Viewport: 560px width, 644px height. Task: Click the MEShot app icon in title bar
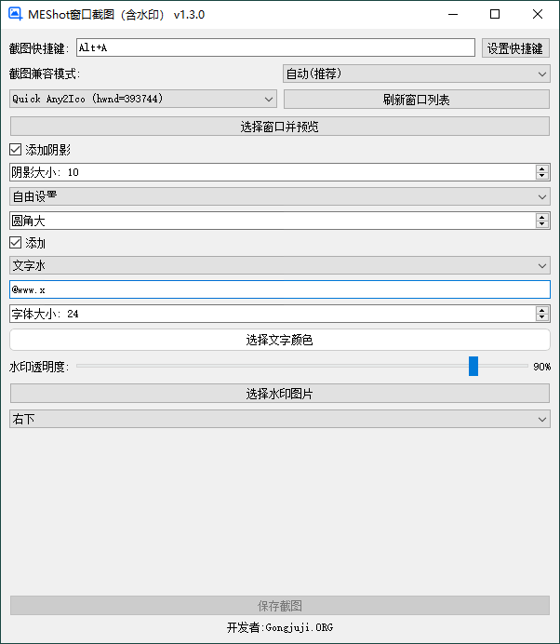pyautogui.click(x=16, y=15)
